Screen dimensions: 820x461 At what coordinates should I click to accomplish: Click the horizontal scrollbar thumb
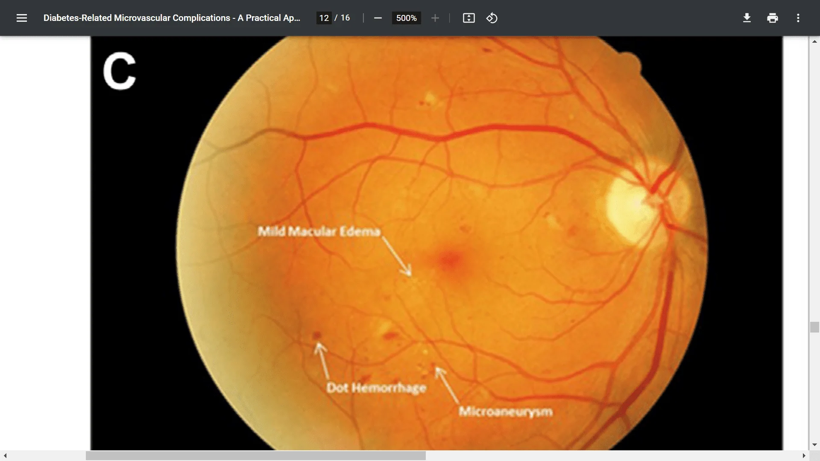[x=256, y=456]
